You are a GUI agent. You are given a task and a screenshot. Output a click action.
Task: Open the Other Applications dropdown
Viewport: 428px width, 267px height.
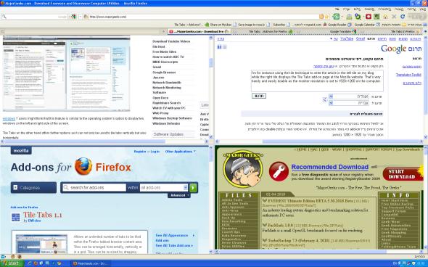(x=180, y=151)
